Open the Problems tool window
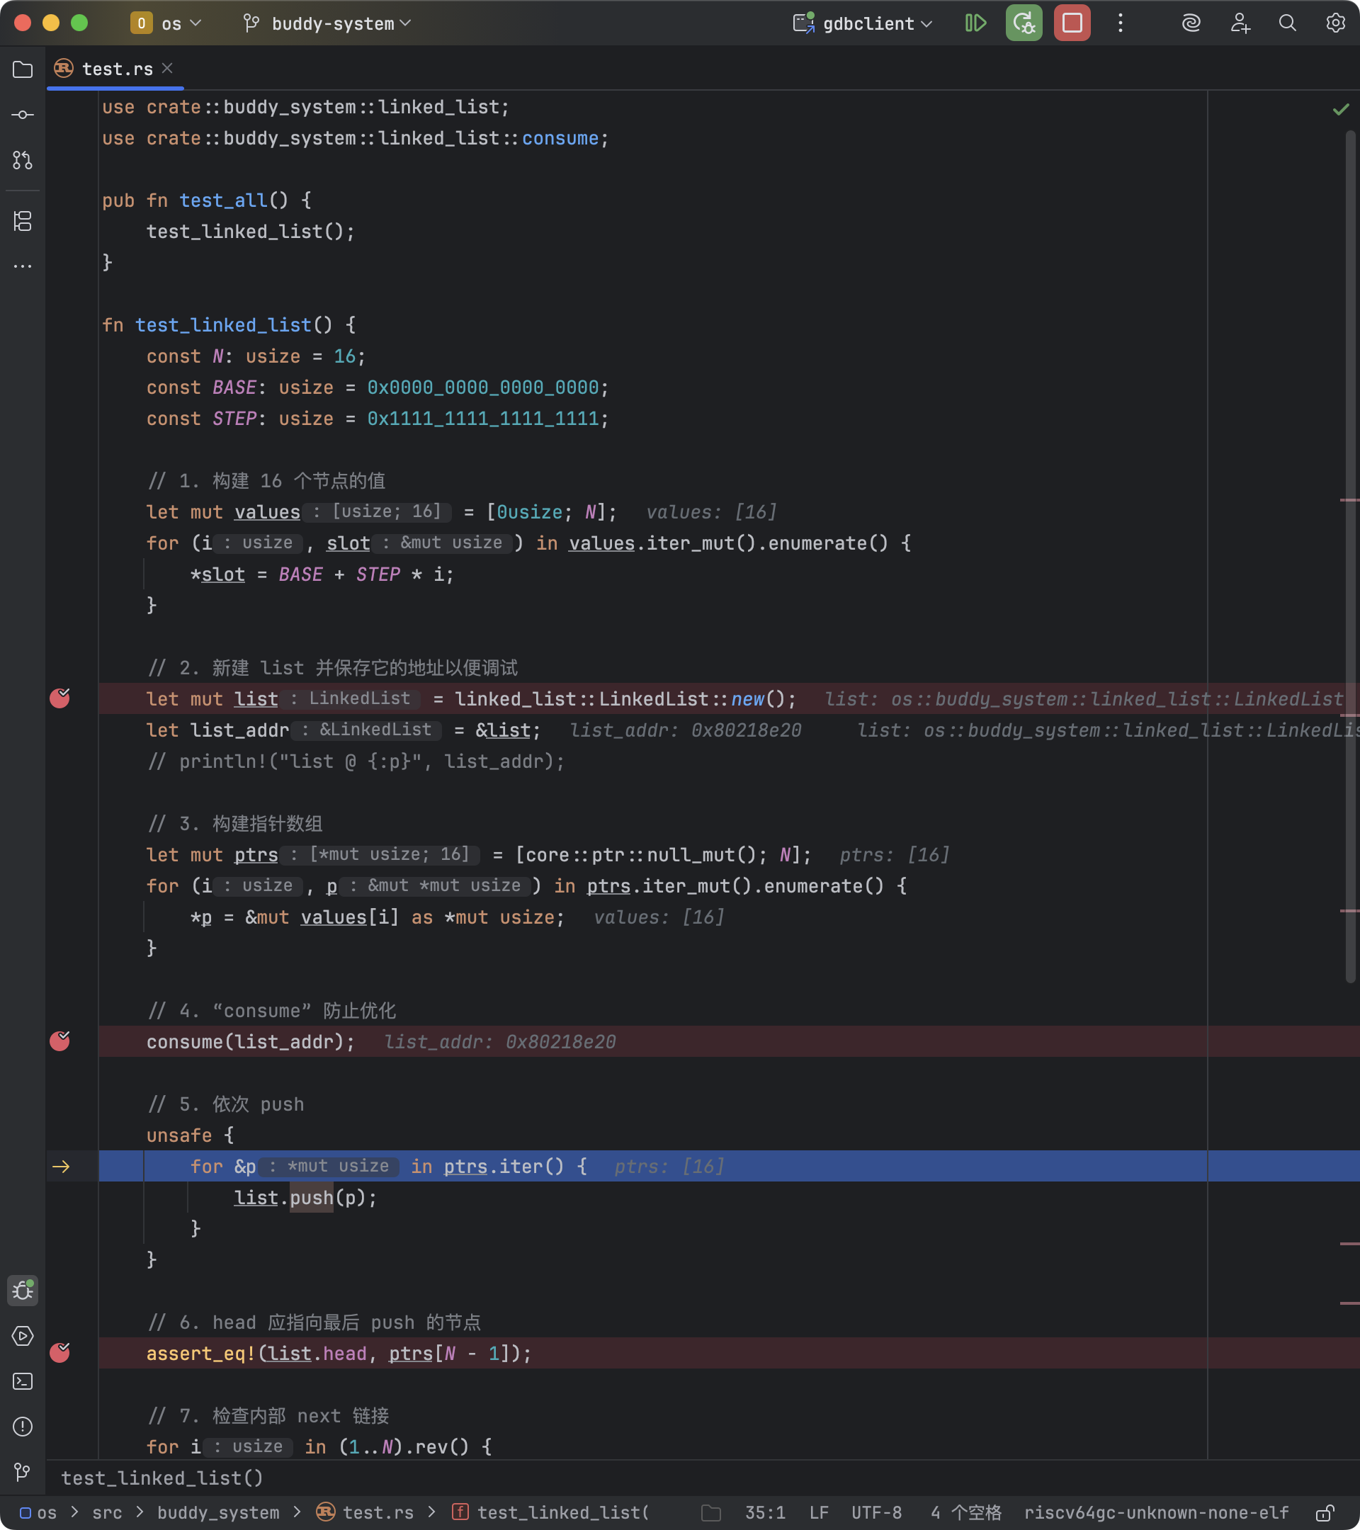This screenshot has width=1360, height=1530. click(x=23, y=1426)
